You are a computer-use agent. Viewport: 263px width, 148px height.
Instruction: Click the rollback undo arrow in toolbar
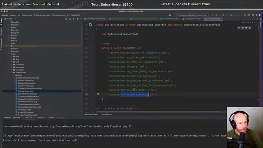(249, 15)
